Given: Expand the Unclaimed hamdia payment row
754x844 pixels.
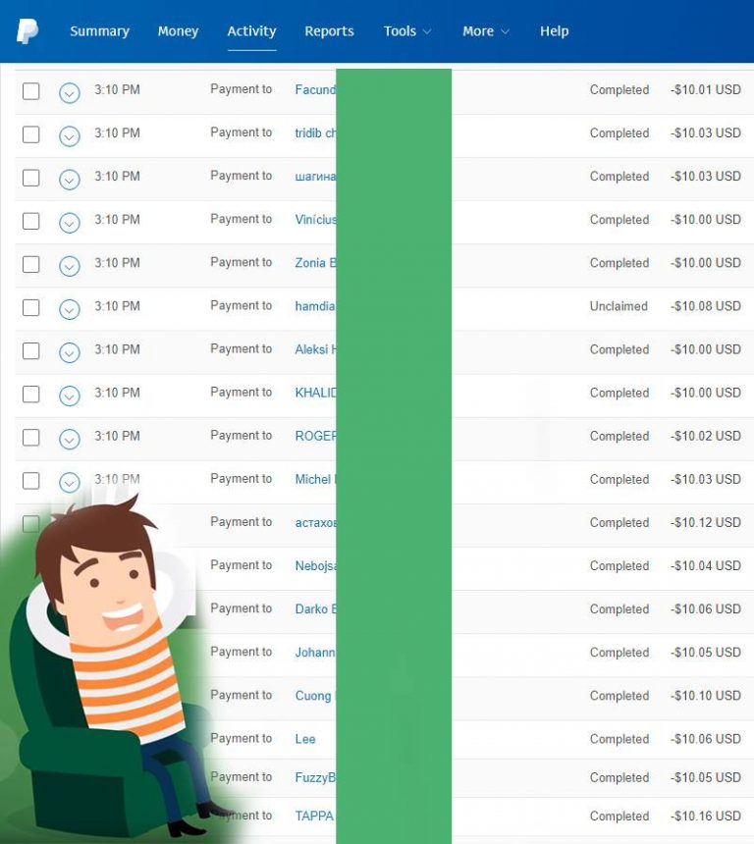Looking at the screenshot, I should (x=69, y=309).
